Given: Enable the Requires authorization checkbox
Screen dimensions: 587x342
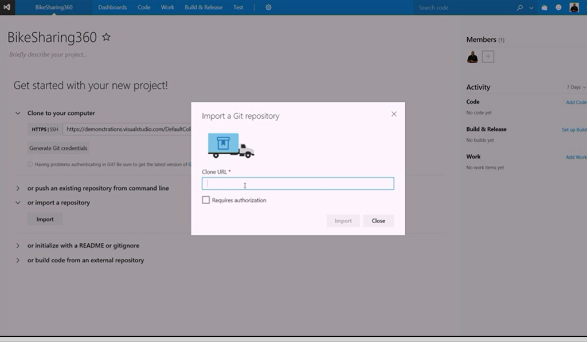Looking at the screenshot, I should click(206, 200).
